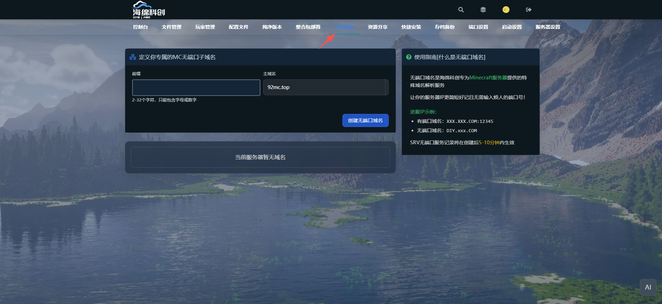This screenshot has height=304, width=662.
Task: Open the 主域名 92mc.top dropdown
Action: point(325,87)
